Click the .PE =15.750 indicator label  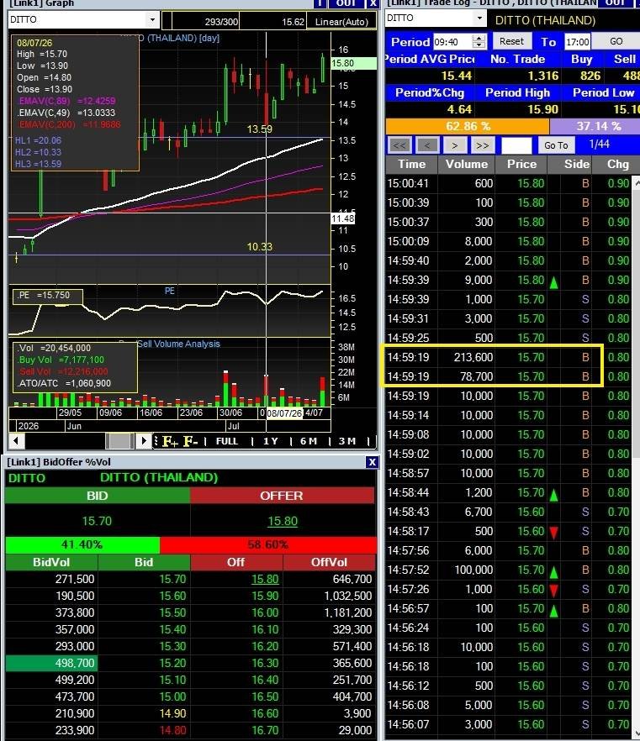[47, 296]
